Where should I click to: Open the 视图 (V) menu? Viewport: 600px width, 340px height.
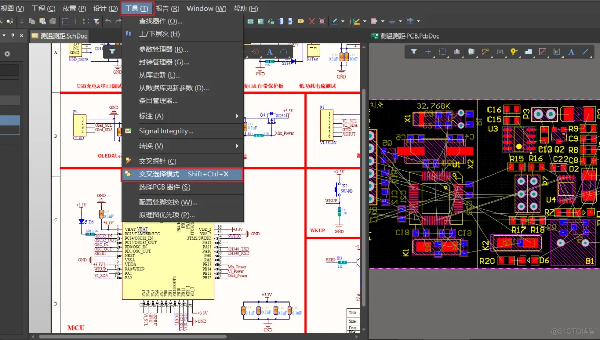coord(13,8)
